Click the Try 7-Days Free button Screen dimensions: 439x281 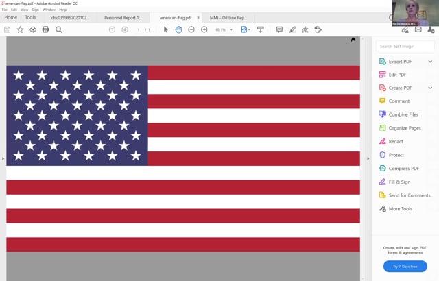[x=405, y=267]
